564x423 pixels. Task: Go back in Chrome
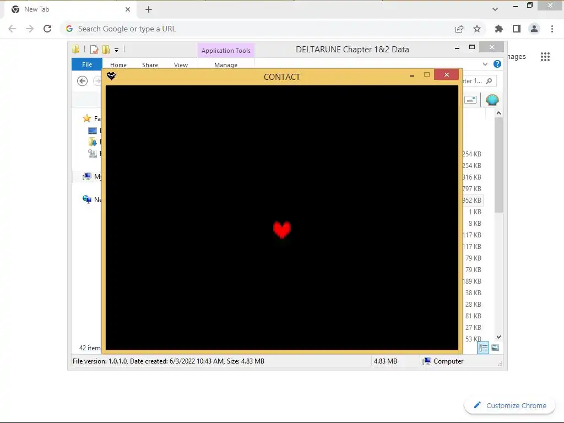[x=12, y=29]
